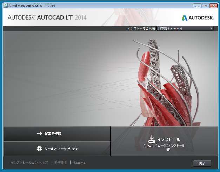Maximize the installer window
This screenshot has width=220, height=172.
click(205, 6)
